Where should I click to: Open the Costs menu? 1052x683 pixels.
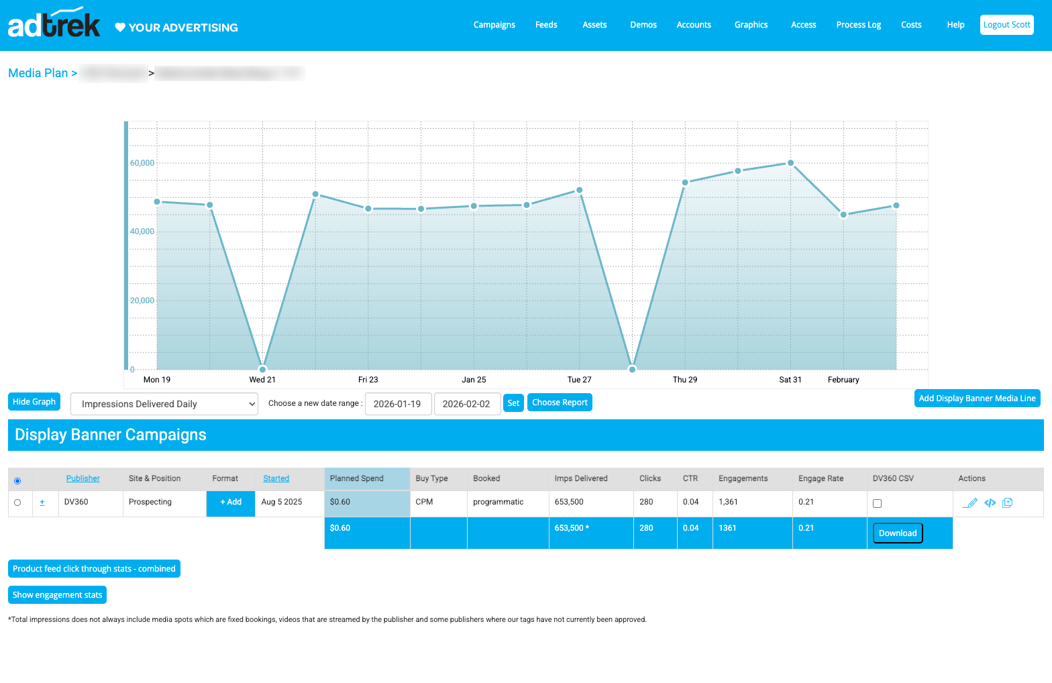pyautogui.click(x=911, y=25)
